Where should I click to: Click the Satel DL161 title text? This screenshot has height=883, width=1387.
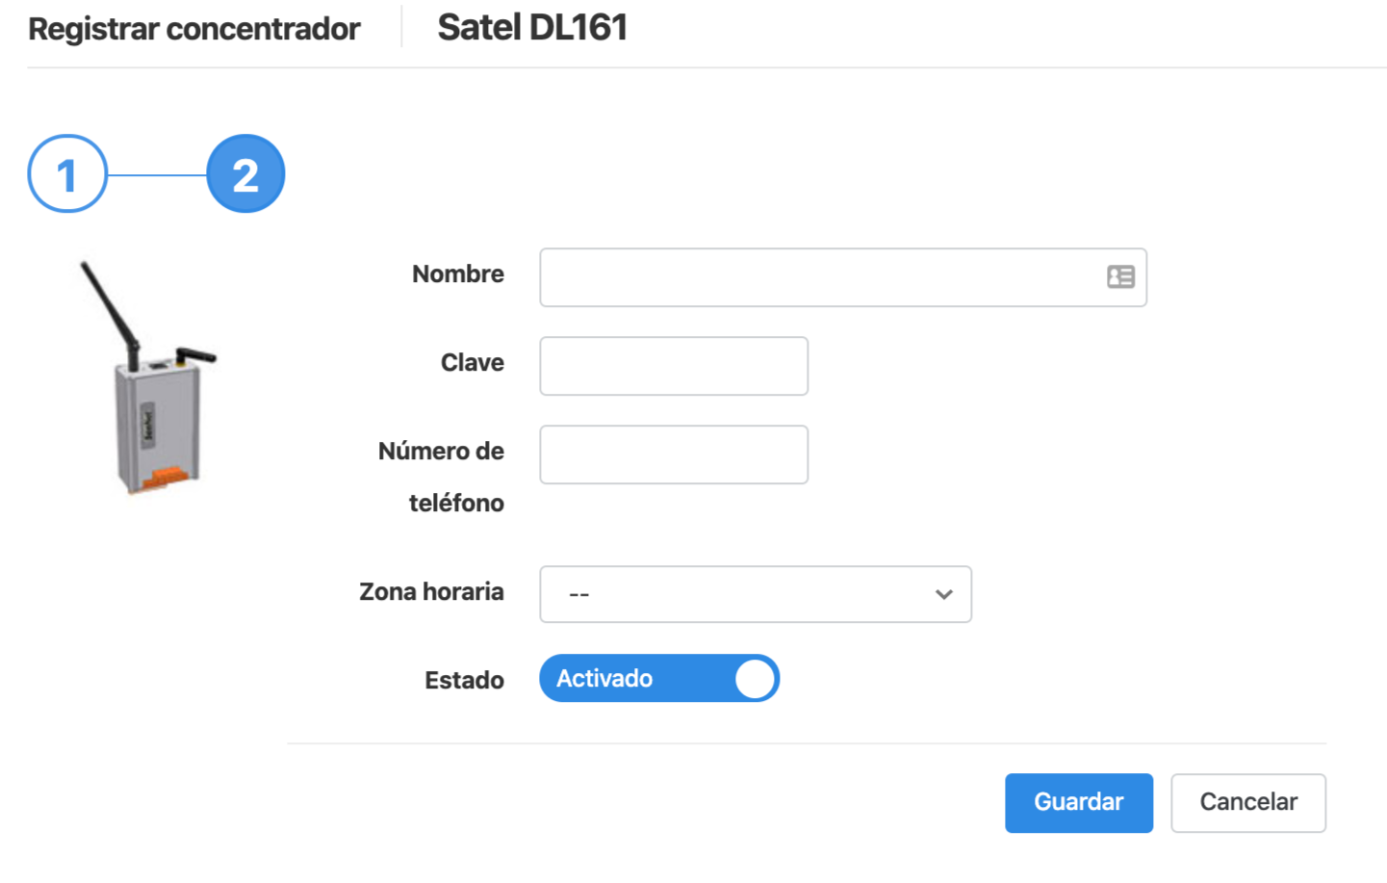tap(532, 28)
